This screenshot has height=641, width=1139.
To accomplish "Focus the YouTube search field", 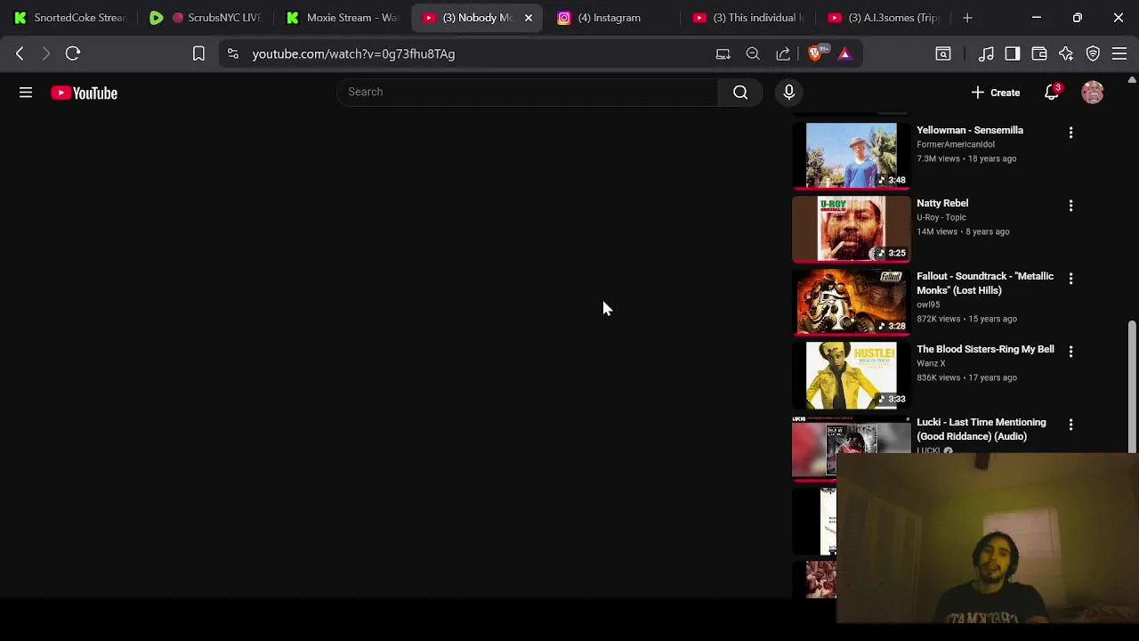I will point(527,92).
